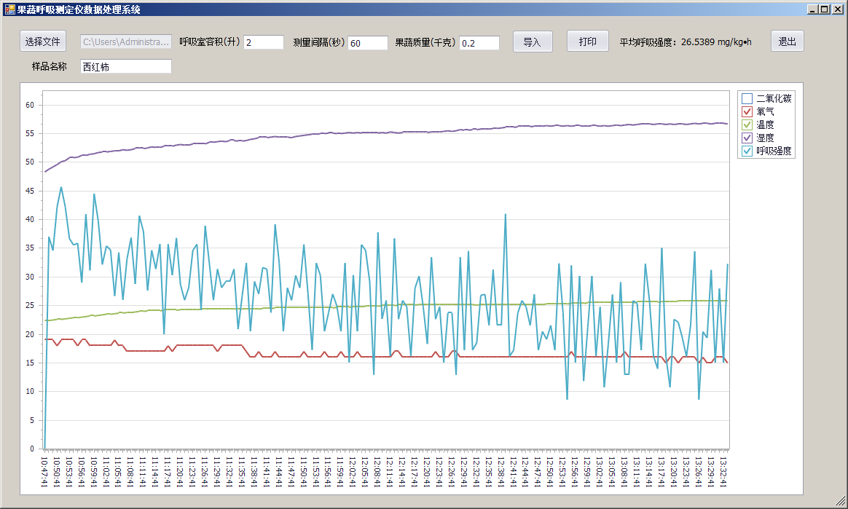Click the 平均呼吸强度 result label
The image size is (848, 509).
[685, 42]
